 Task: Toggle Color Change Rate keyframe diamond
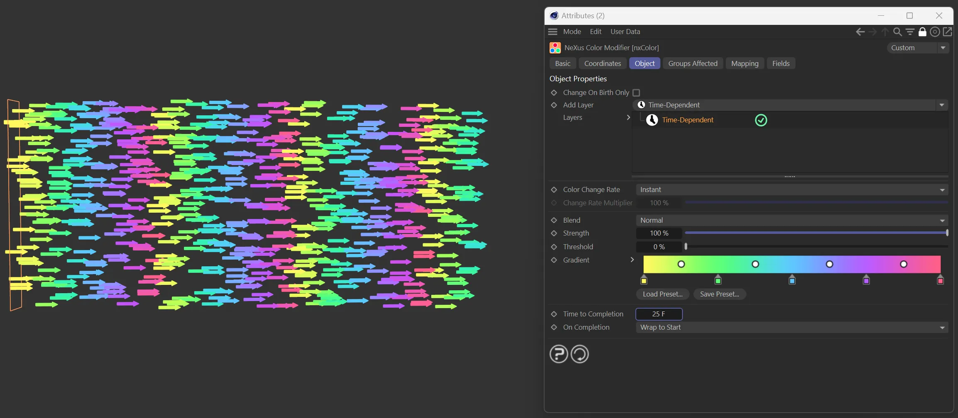pyautogui.click(x=554, y=190)
